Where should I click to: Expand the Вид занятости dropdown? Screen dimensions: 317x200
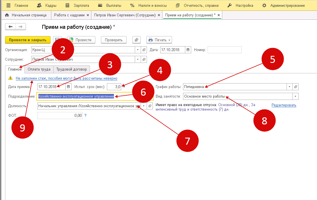[295, 96]
